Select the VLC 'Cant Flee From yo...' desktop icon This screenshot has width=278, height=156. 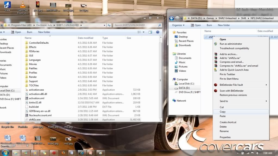pyautogui.click(x=23, y=8)
